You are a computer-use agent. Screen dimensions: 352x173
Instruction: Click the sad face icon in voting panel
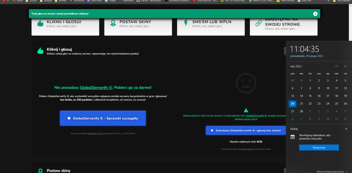pos(246,83)
